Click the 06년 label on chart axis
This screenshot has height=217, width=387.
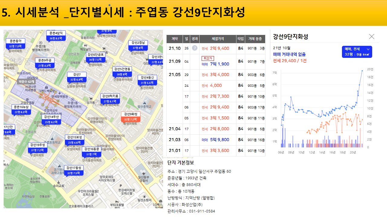(x=281, y=153)
